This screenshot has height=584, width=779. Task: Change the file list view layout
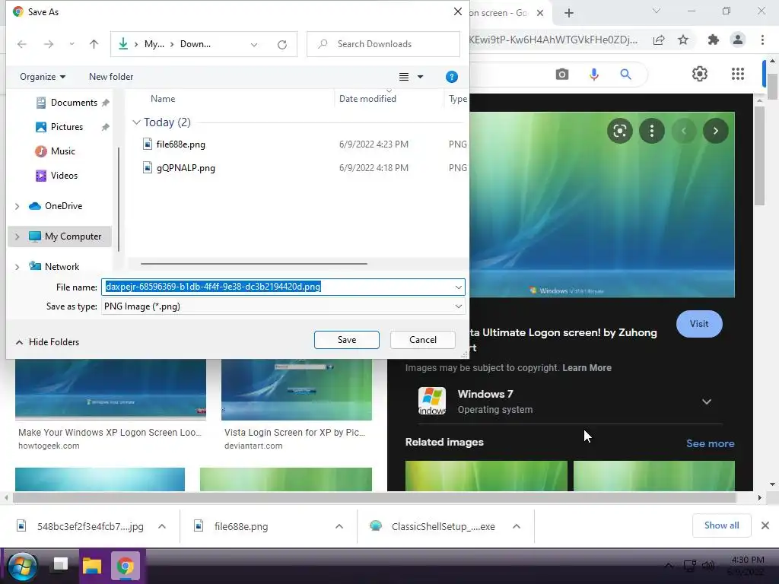point(404,77)
